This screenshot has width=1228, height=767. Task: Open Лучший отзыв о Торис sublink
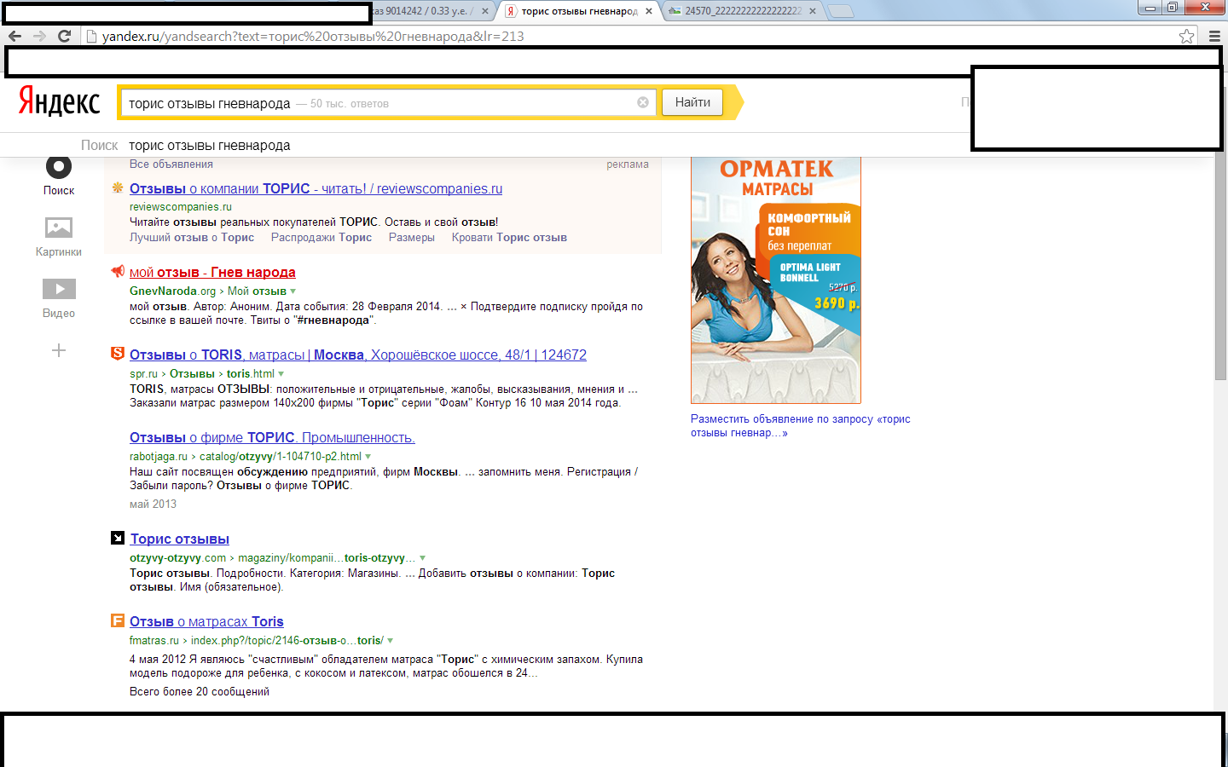point(192,238)
